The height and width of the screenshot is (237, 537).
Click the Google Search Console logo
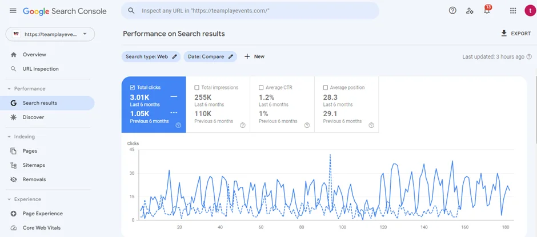pyautogui.click(x=65, y=11)
